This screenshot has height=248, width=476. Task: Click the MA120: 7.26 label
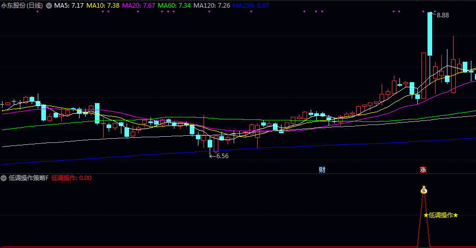pyautogui.click(x=212, y=6)
